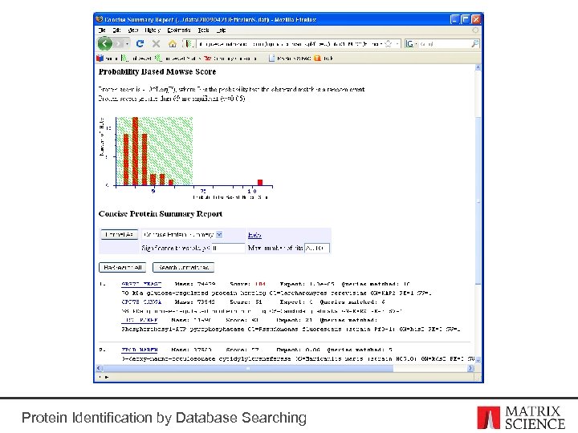Click the horizontal scrollbar right arrow
Screen dimensions: 578x433
tap(470, 368)
